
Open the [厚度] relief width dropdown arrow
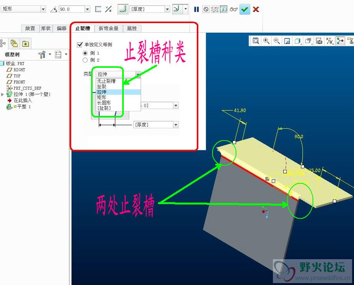(x=176, y=125)
